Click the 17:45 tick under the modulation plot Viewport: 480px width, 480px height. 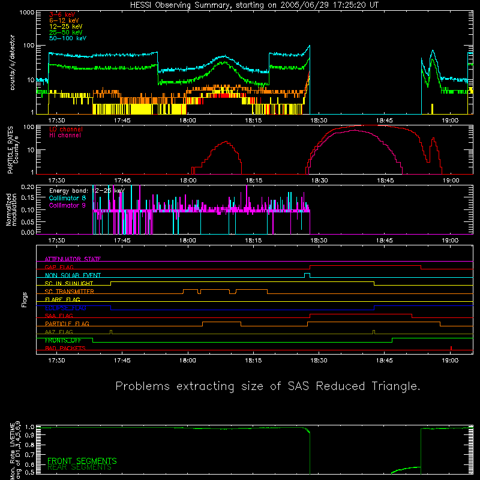click(122, 241)
